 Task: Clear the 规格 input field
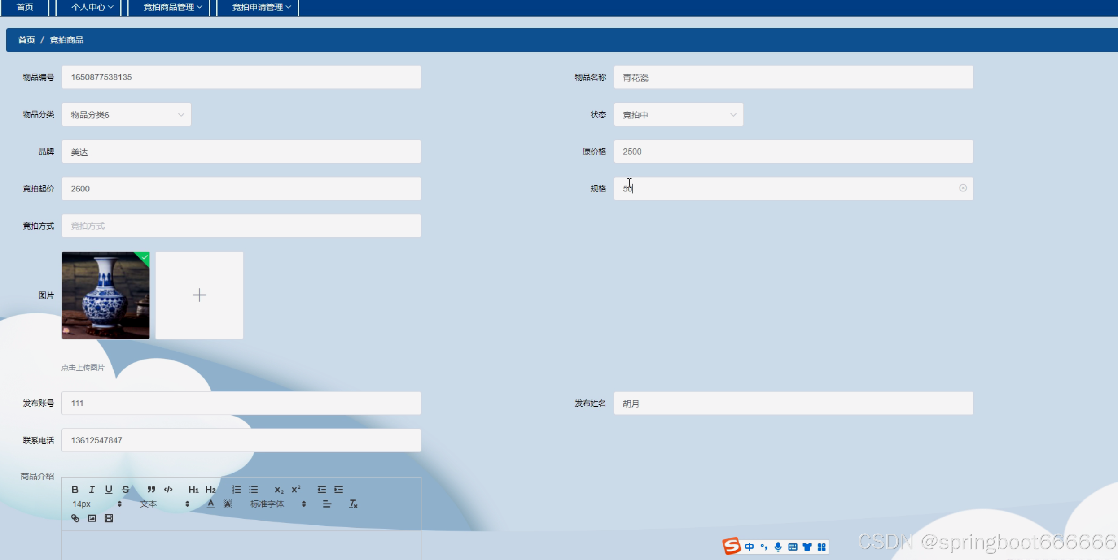[963, 188]
